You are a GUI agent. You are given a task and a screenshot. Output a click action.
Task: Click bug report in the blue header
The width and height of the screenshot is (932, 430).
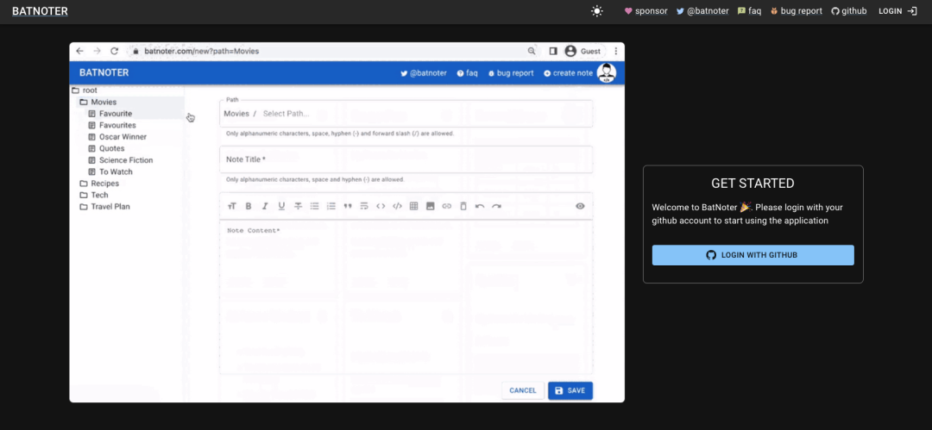point(511,73)
